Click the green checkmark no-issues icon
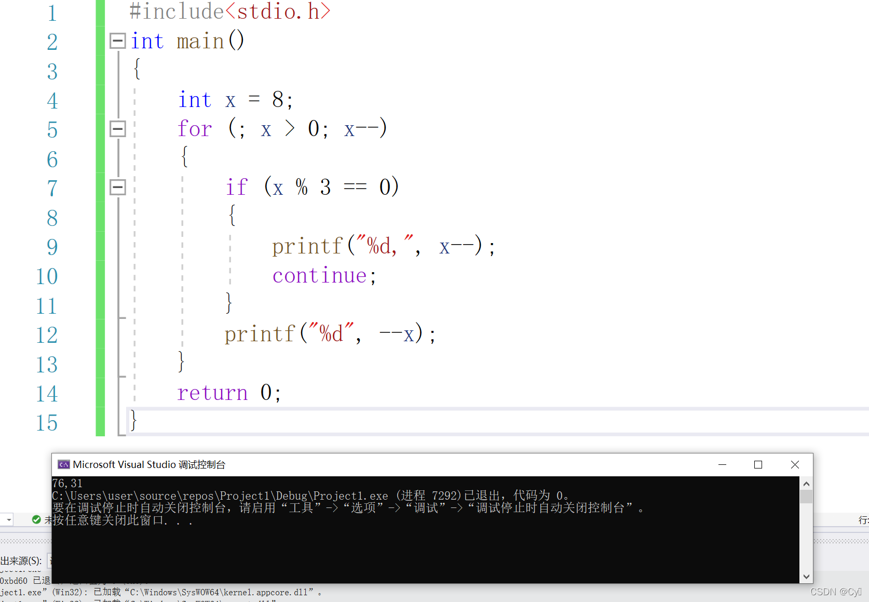 36,519
